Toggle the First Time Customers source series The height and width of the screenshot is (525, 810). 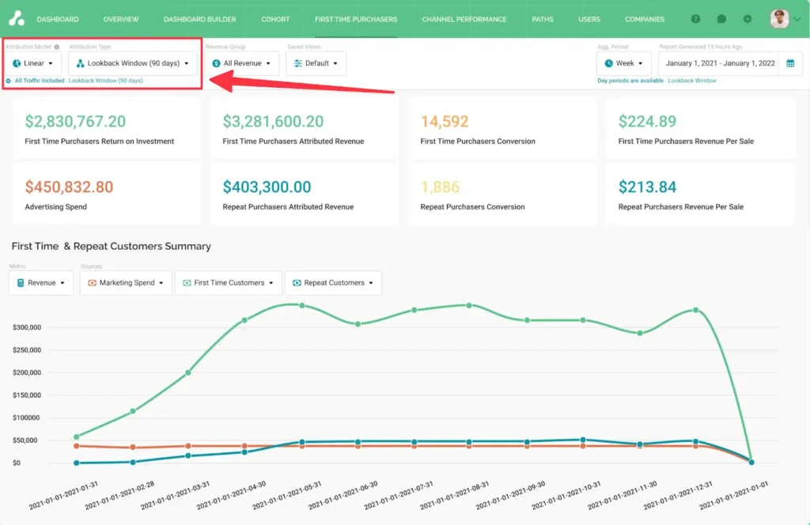228,283
